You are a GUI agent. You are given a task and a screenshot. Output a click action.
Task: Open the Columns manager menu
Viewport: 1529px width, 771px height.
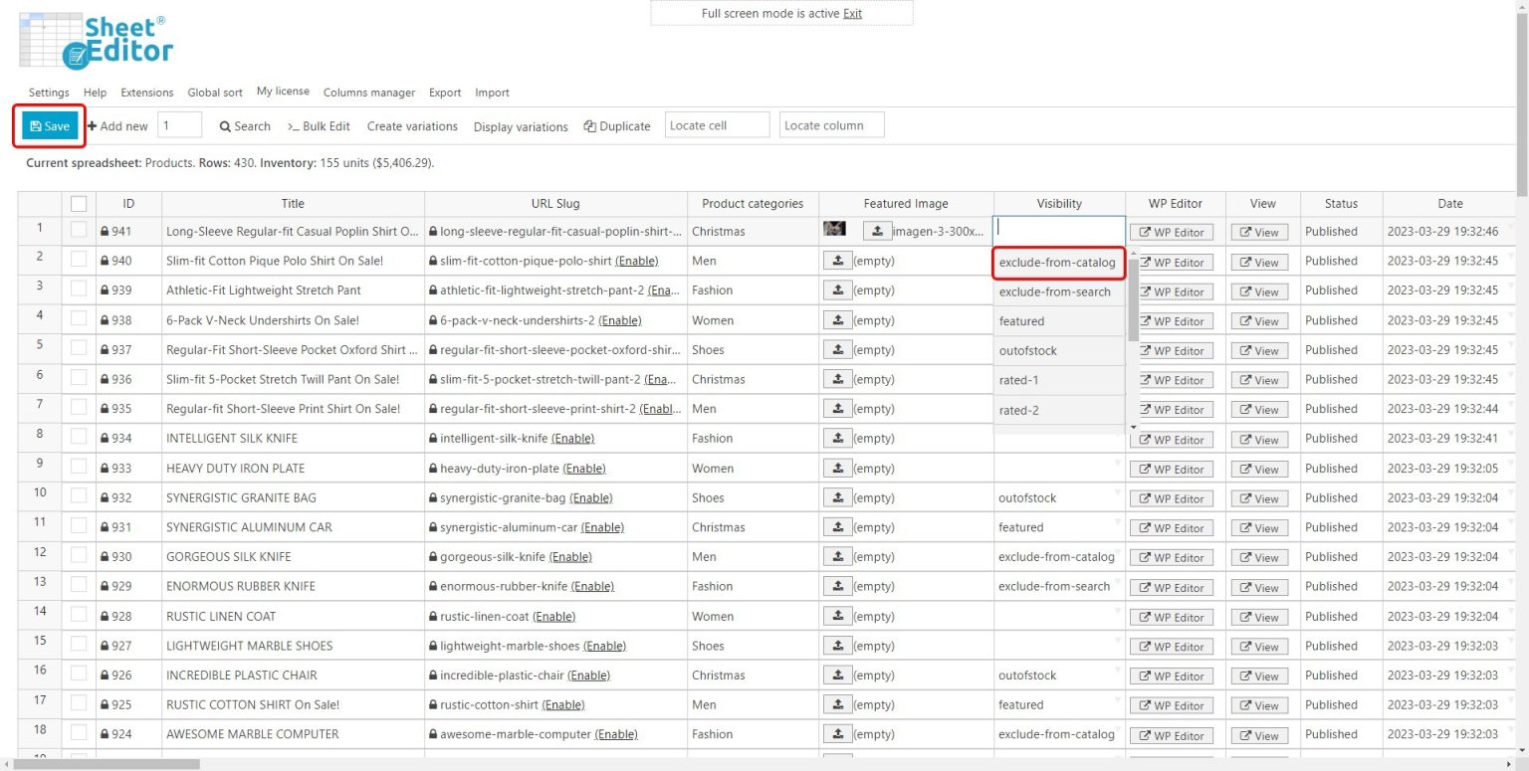(369, 92)
